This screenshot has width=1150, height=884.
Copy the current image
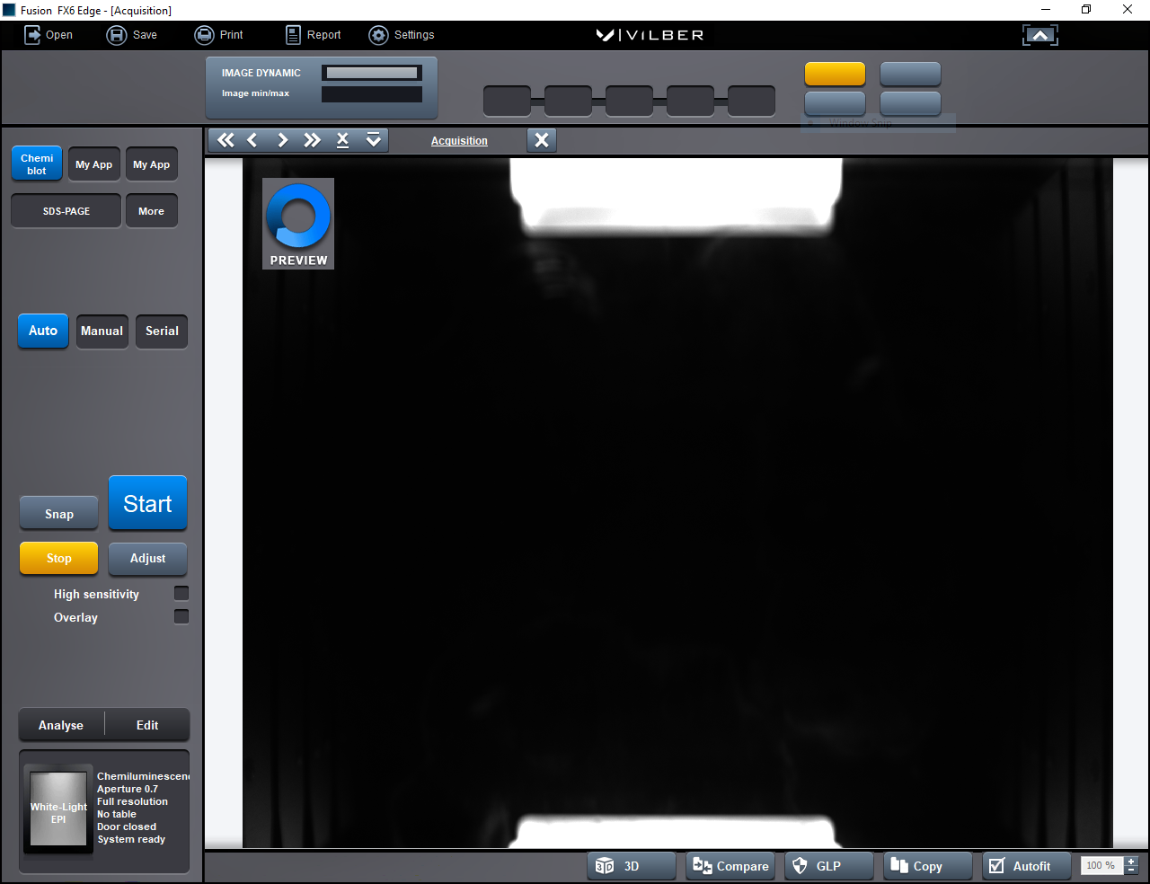point(927,865)
